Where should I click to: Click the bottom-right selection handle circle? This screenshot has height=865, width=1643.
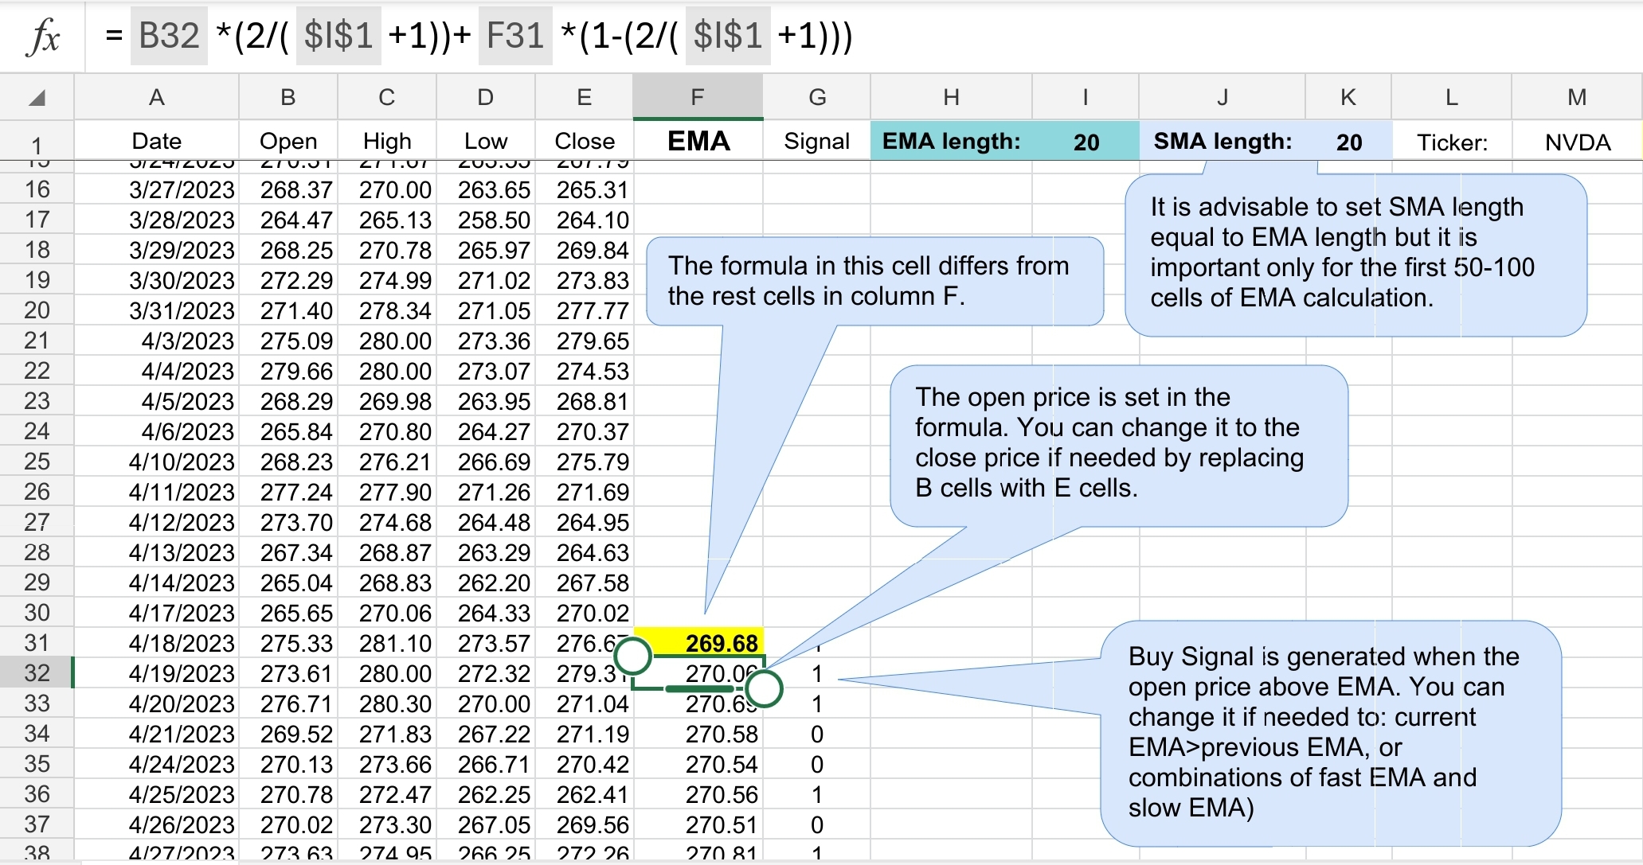coord(765,688)
